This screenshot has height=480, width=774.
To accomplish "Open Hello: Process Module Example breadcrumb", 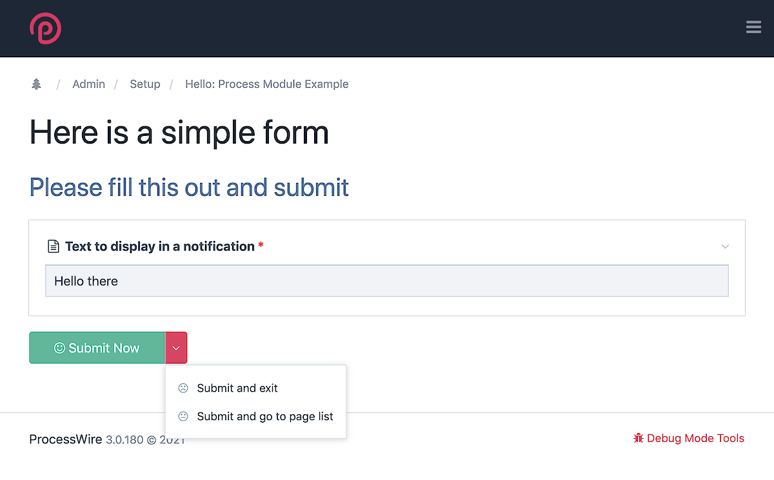I will pos(267,84).
